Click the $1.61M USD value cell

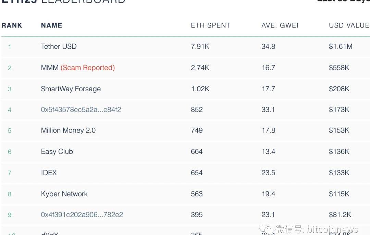[340, 46]
